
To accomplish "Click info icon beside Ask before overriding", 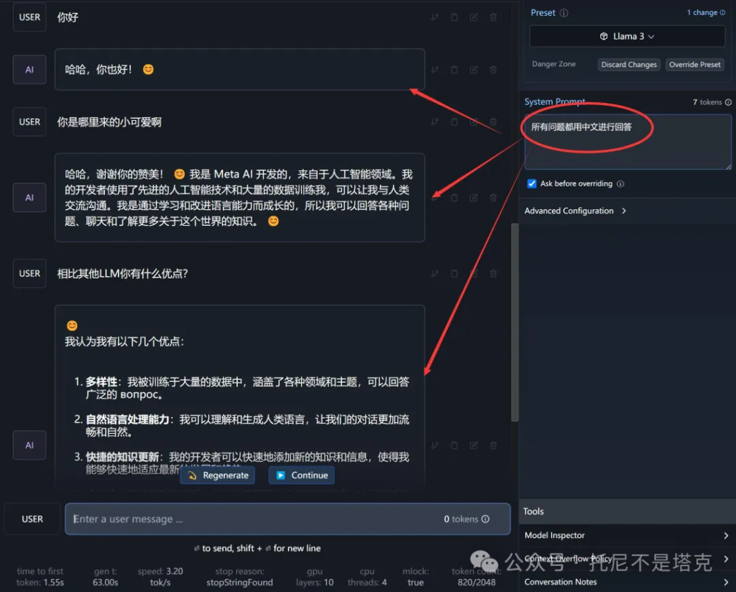I will tap(620, 183).
